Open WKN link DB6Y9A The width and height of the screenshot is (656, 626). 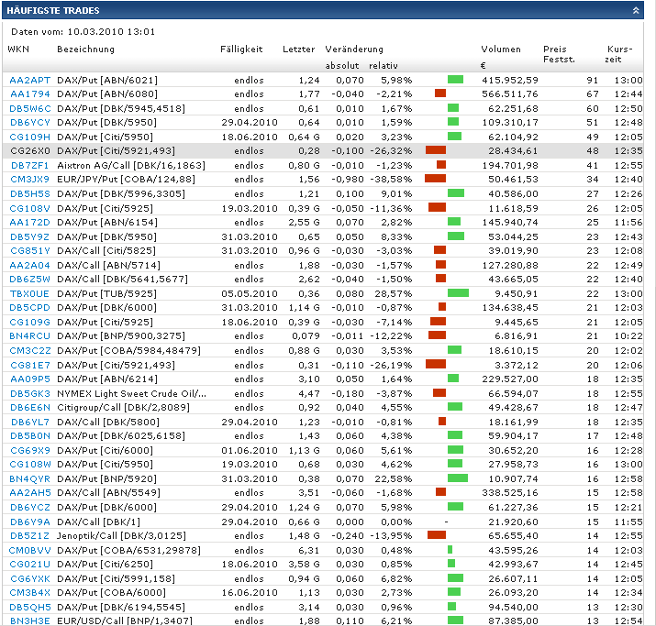[29, 522]
